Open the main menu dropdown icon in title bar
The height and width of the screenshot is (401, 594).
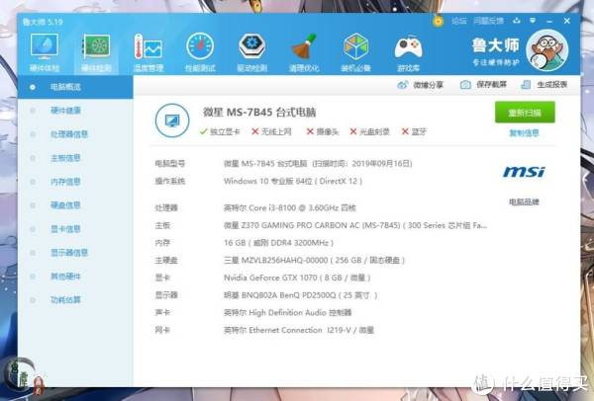(x=533, y=21)
